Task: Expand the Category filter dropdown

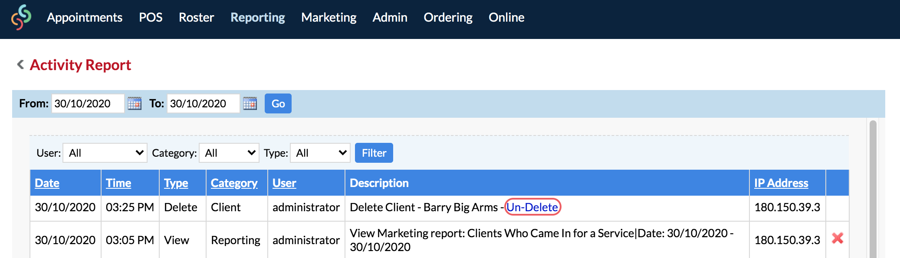Action: point(229,153)
